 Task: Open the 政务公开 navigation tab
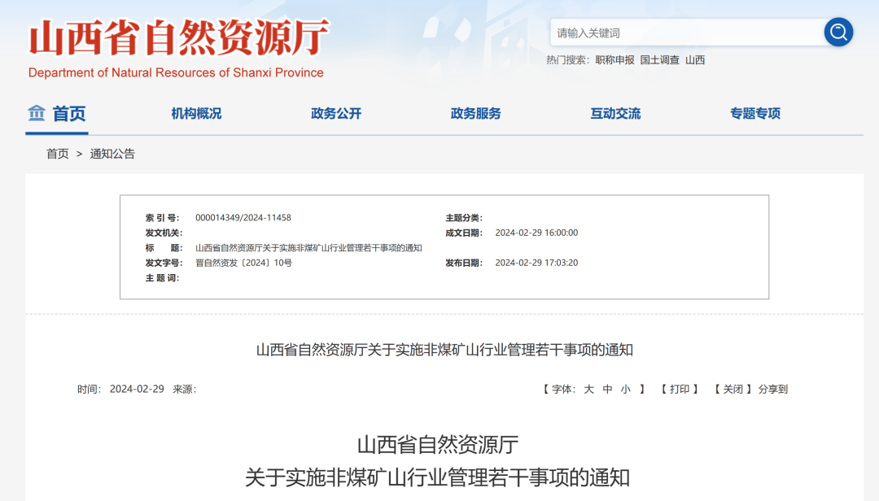(336, 114)
